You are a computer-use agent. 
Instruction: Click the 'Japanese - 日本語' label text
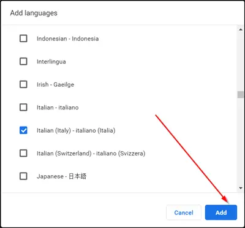[61, 176]
